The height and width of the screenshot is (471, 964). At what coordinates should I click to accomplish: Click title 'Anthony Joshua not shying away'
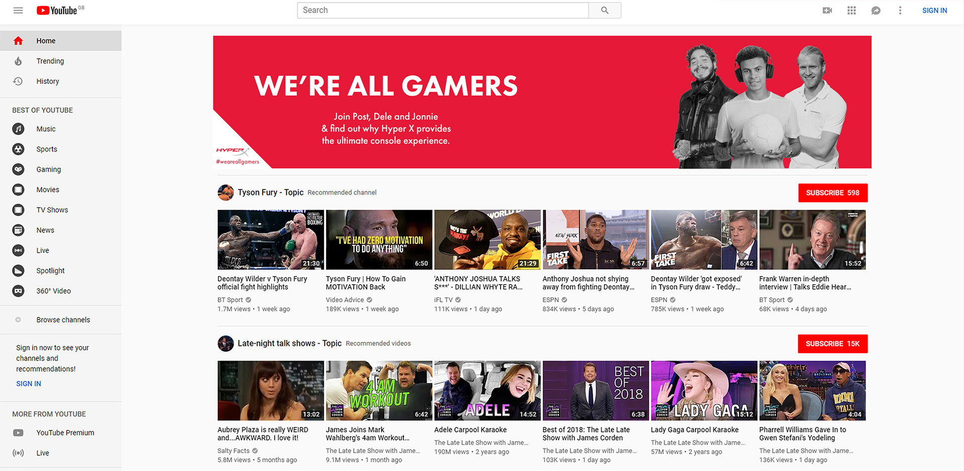(x=588, y=283)
